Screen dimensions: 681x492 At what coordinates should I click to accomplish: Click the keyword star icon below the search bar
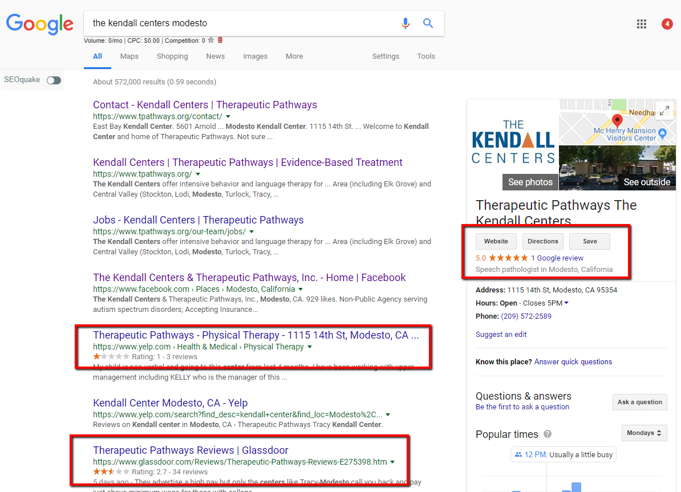tap(211, 40)
